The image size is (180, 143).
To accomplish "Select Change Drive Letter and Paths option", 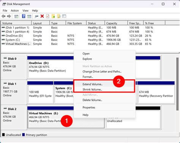I will coord(102,72).
